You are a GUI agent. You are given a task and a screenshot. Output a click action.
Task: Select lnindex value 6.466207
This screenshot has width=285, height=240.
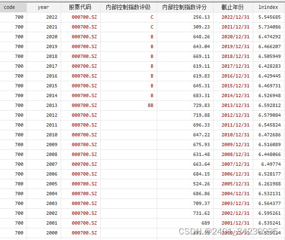tap(270, 47)
